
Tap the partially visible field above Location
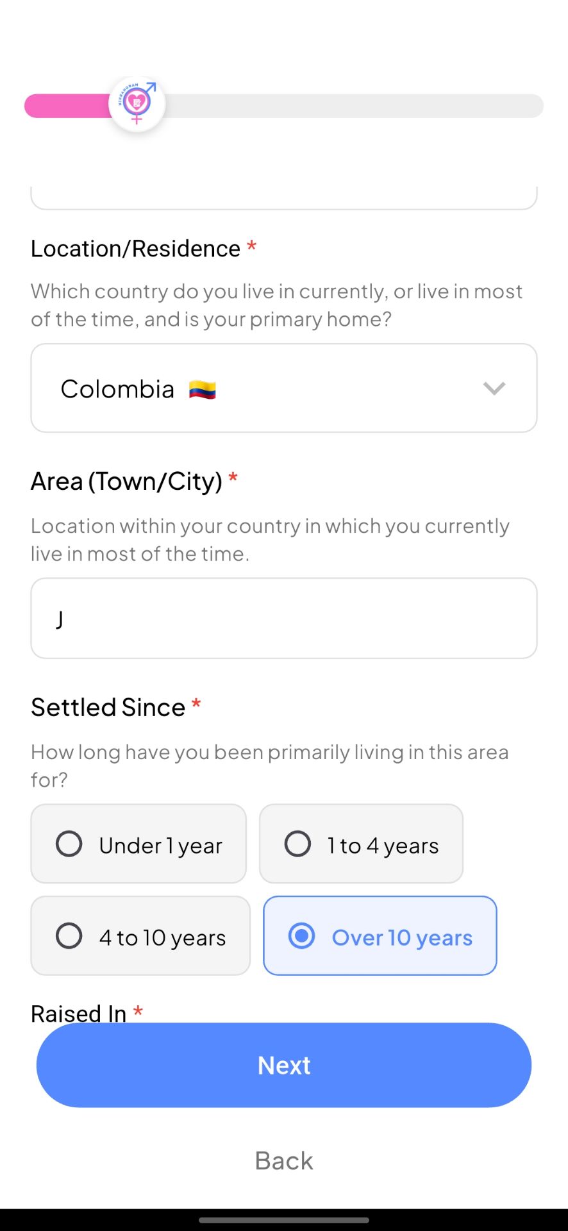click(x=284, y=197)
